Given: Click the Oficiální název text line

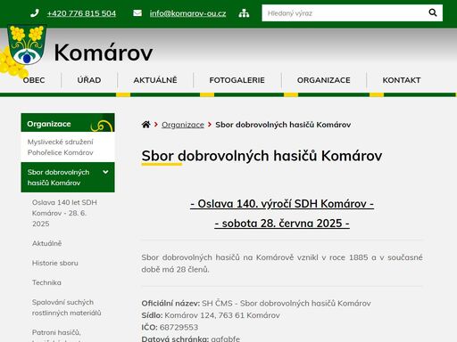Looking at the screenshot, I should pyautogui.click(x=256, y=304).
